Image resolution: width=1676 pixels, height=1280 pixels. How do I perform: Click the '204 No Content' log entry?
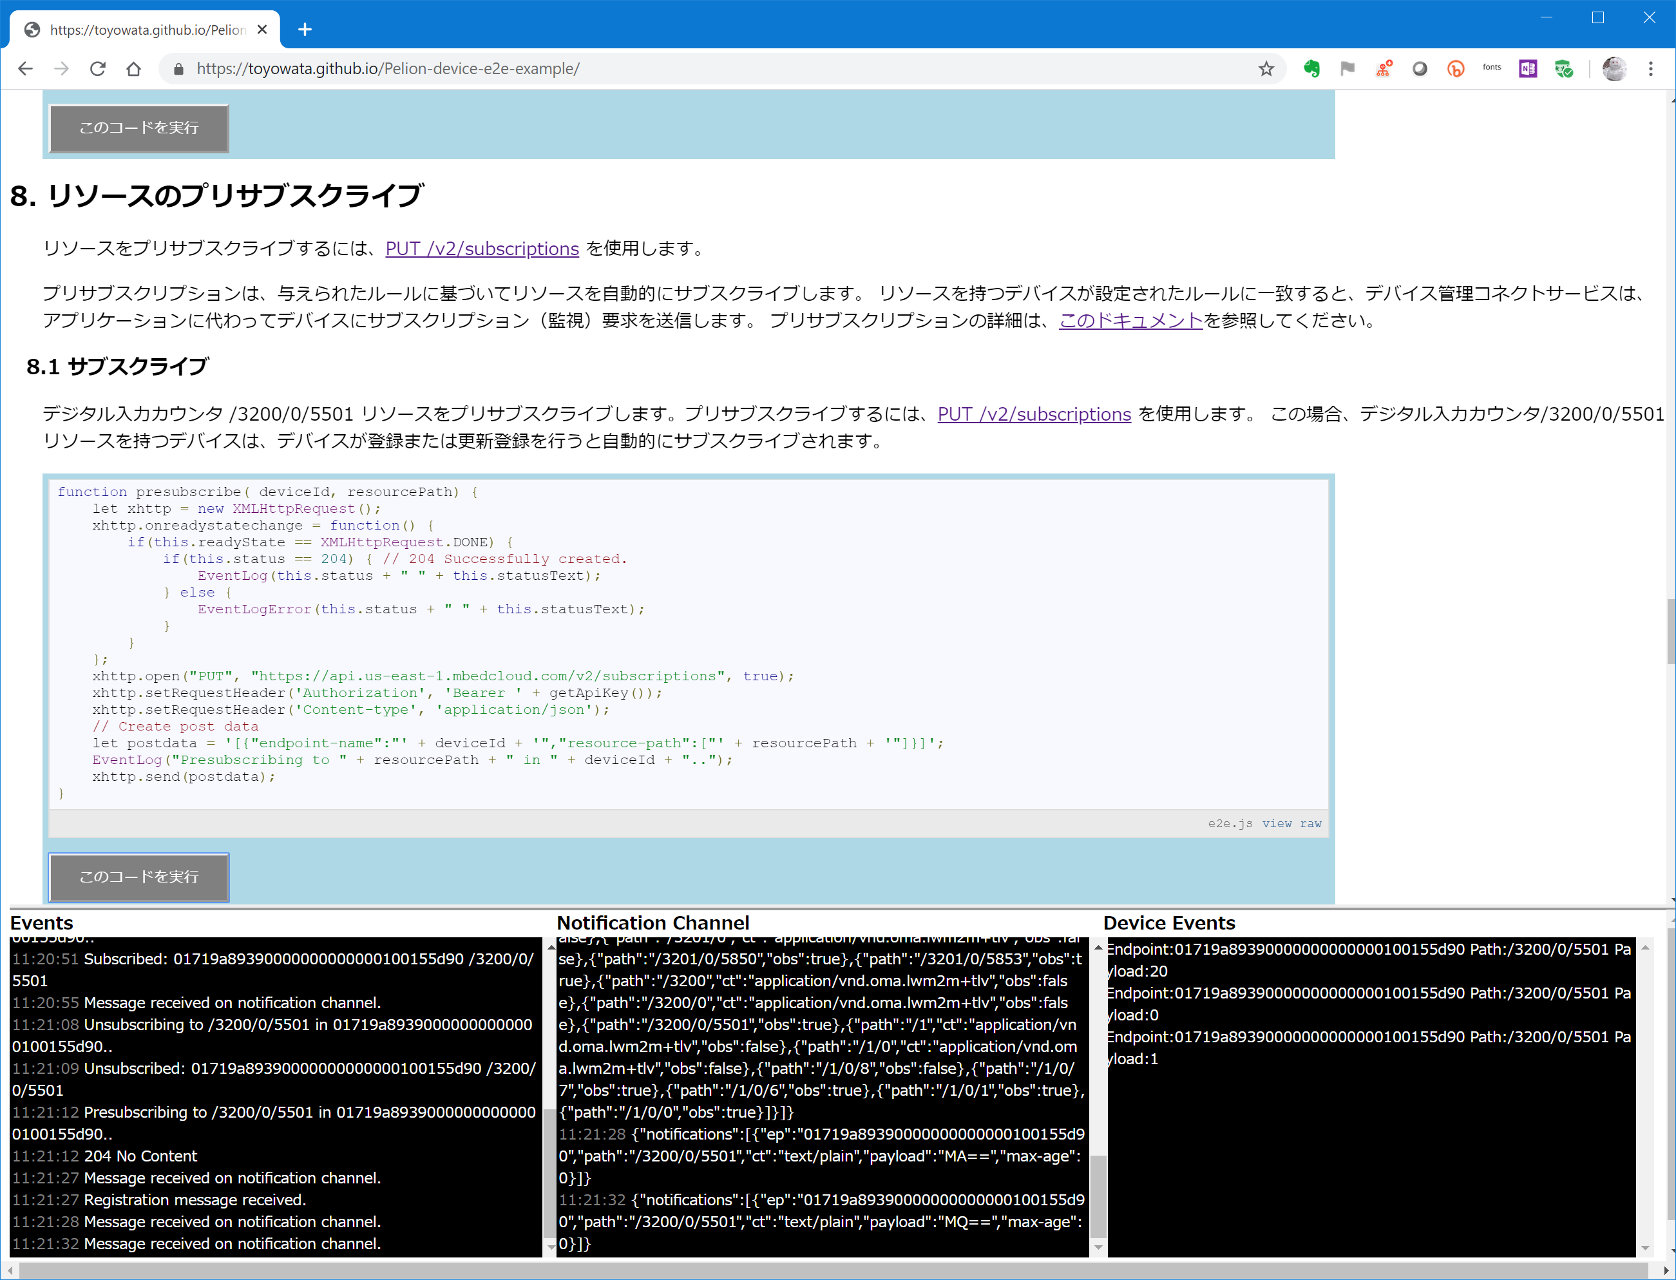pos(104,1156)
